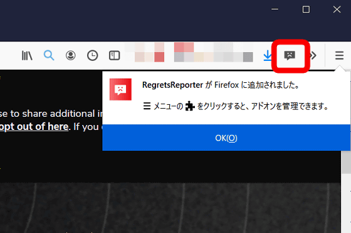Maximize the Firefox window
The height and width of the screenshot is (233, 351).
[306, 9]
